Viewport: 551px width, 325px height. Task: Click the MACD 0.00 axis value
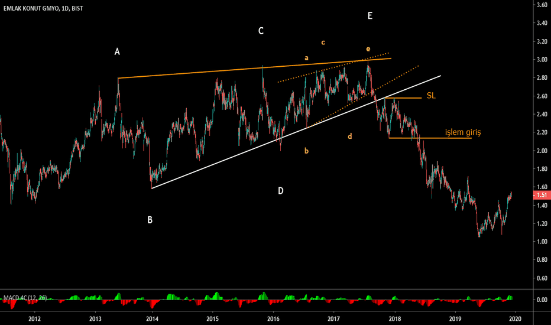click(x=542, y=300)
